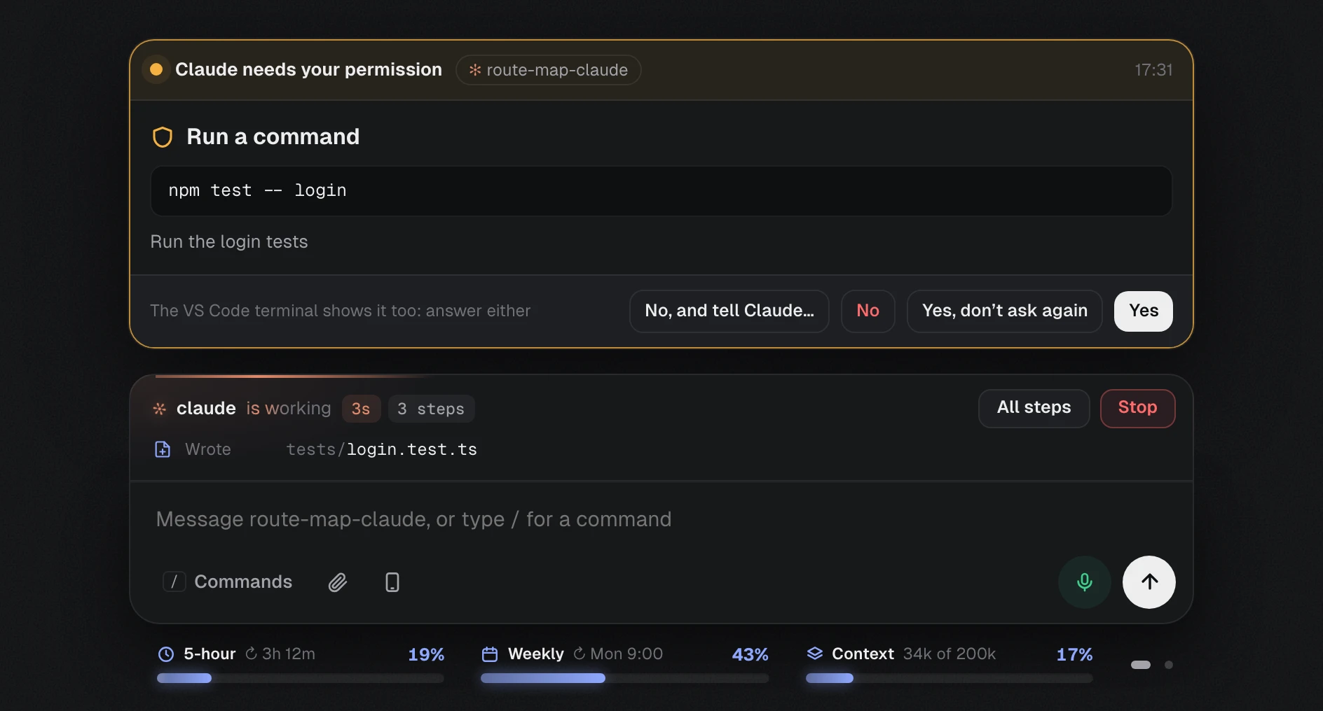Click the Claude spark icon beside 'claude is working'

(x=160, y=409)
